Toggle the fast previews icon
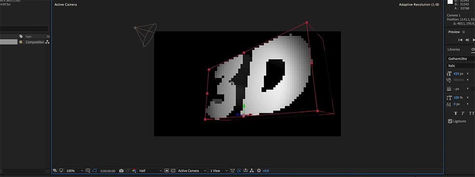Screen dimensions: 475x177 pos(239,171)
